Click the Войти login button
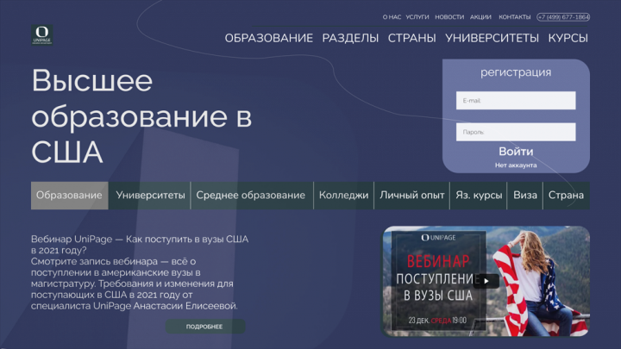This screenshot has width=621, height=349. point(516,152)
